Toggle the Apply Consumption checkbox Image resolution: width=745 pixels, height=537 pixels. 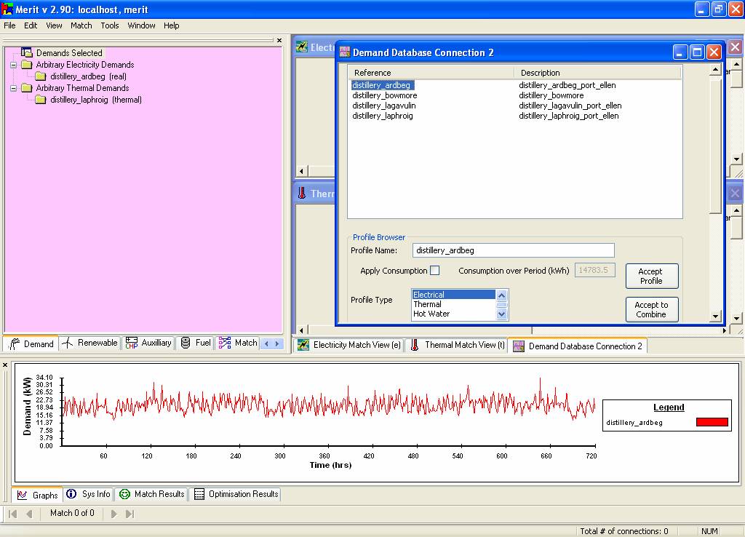click(434, 271)
